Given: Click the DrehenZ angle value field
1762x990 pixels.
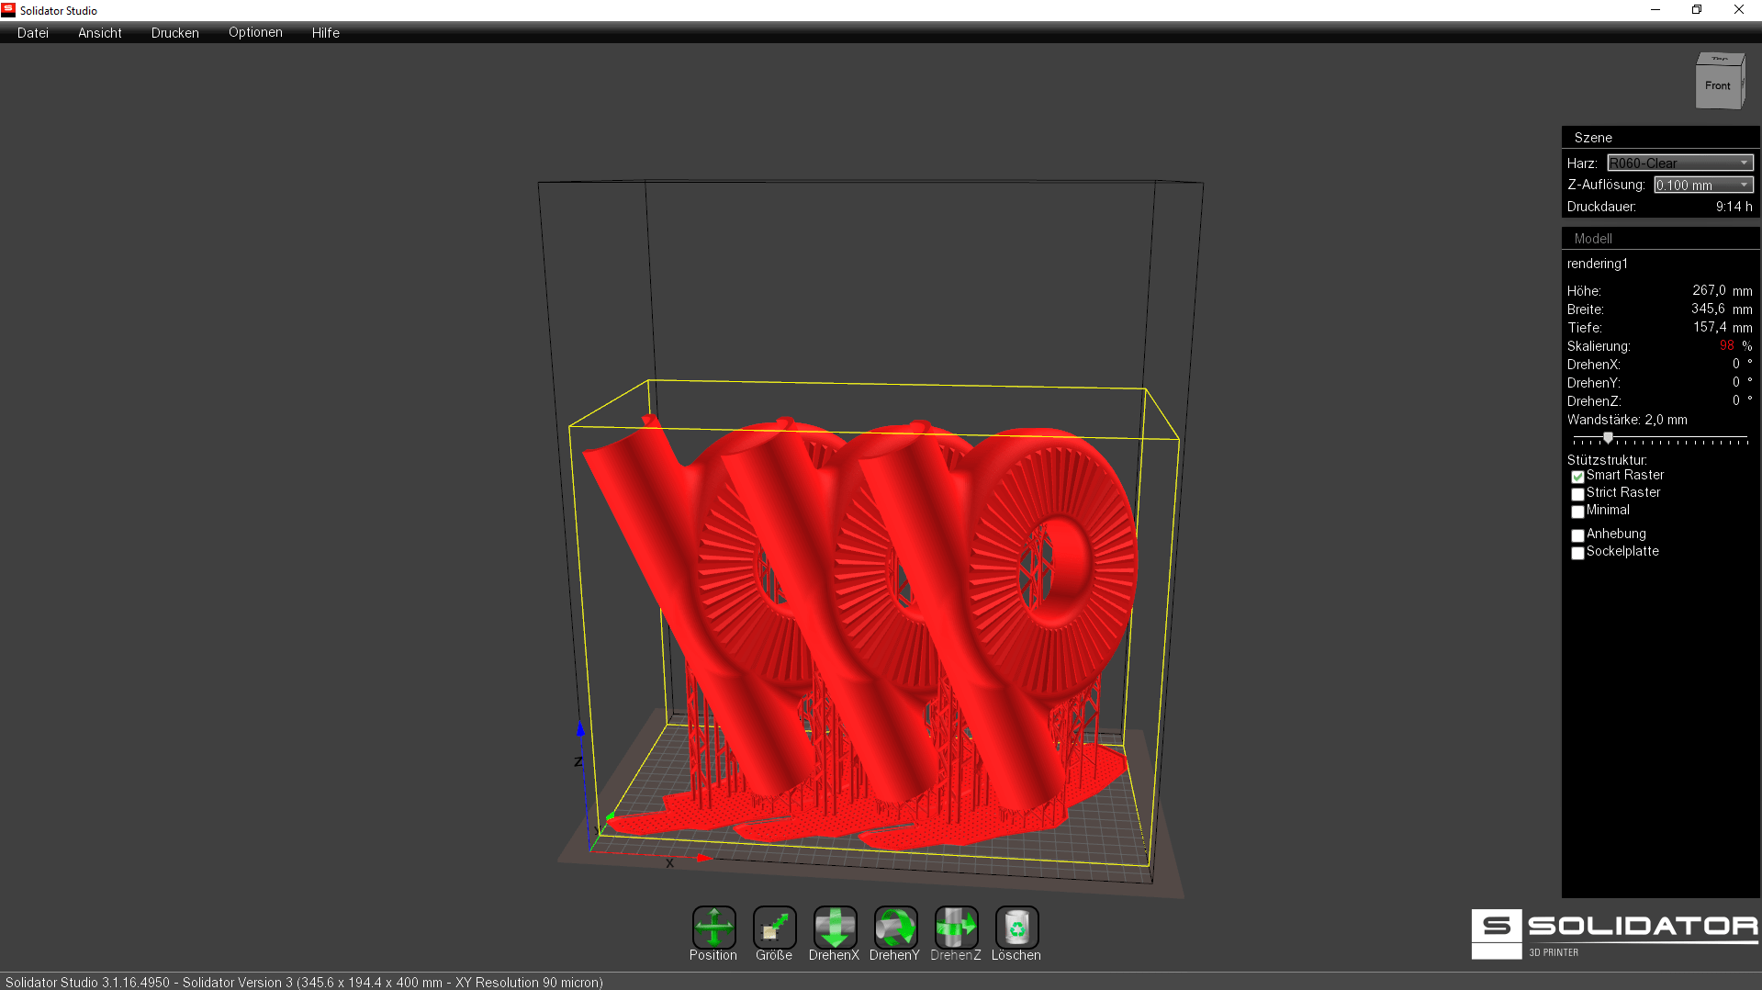Looking at the screenshot, I should [x=1735, y=400].
